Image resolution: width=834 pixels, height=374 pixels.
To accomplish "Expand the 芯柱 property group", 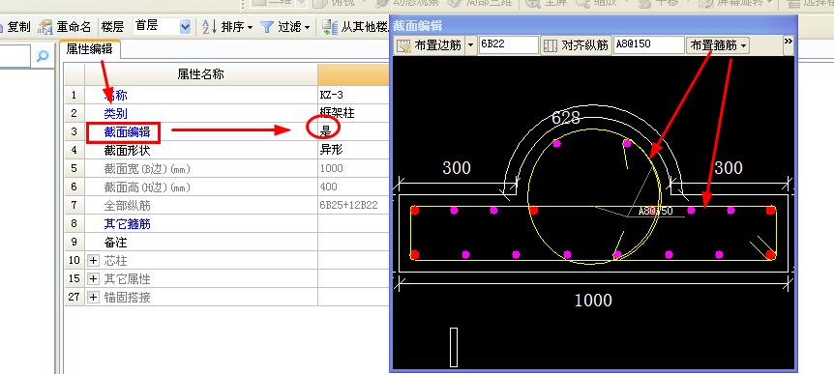I will 94,261.
